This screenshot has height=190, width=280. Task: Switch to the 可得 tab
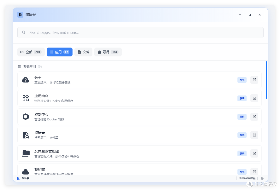click(x=108, y=52)
